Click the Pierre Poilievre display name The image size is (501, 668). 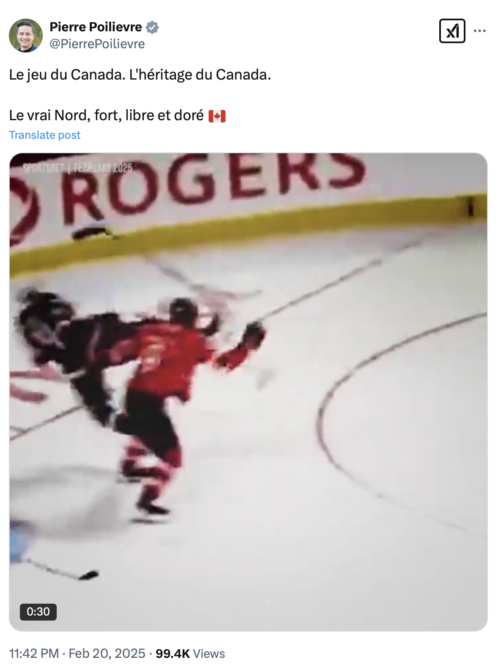tap(96, 27)
